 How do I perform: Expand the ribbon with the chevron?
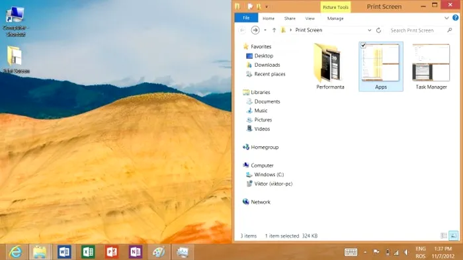coord(446,18)
